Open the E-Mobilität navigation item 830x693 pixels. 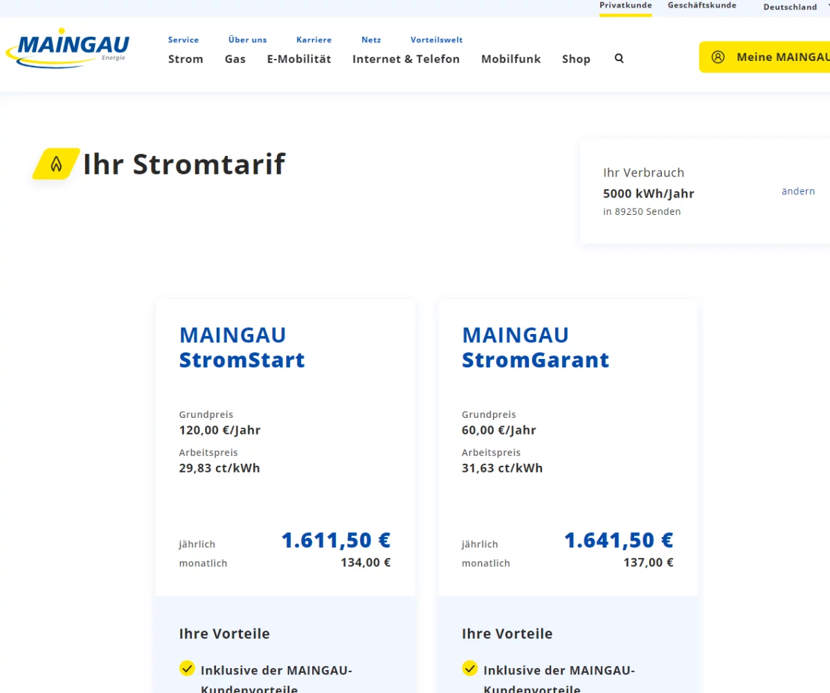(x=299, y=59)
